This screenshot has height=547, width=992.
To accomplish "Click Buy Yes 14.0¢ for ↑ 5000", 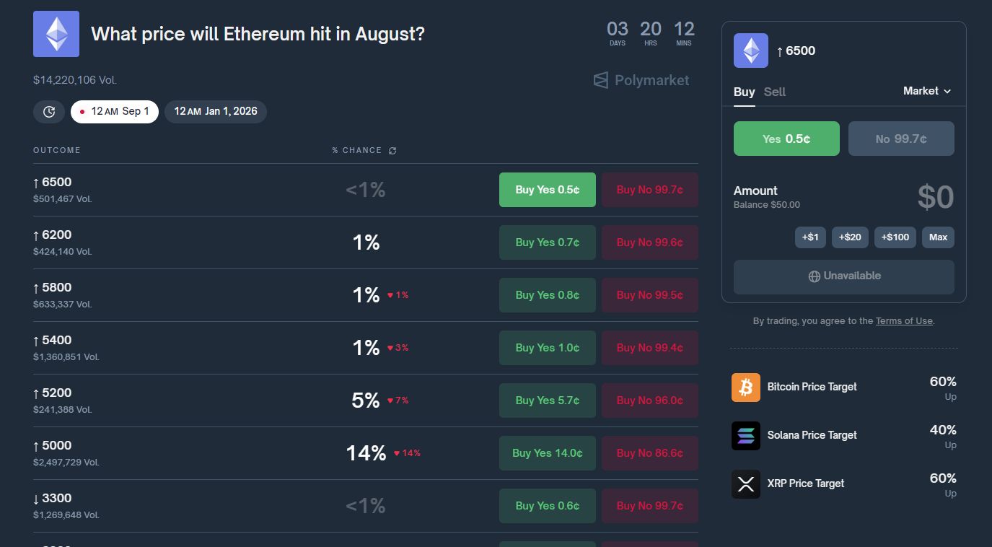I will click(x=548, y=453).
